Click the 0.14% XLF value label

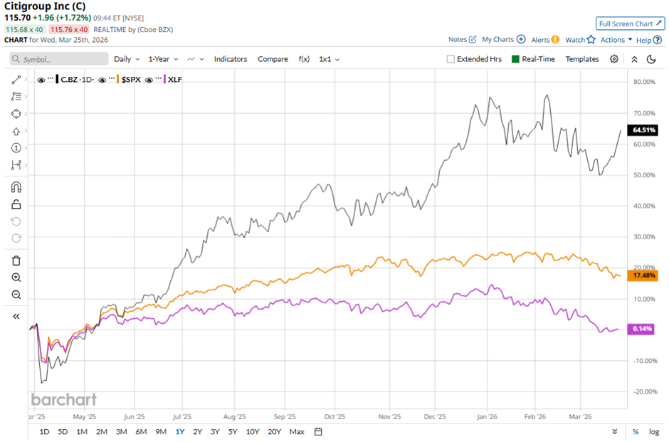641,329
